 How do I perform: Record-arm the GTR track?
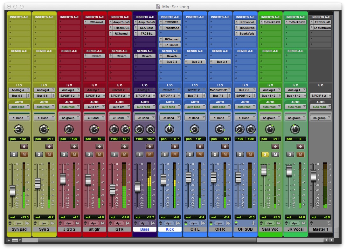click(x=125, y=147)
